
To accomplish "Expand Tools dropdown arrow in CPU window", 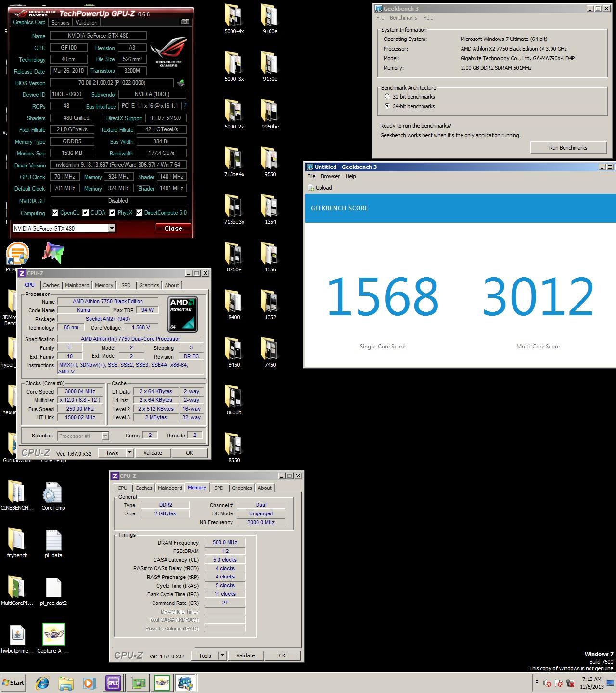I will [129, 453].
